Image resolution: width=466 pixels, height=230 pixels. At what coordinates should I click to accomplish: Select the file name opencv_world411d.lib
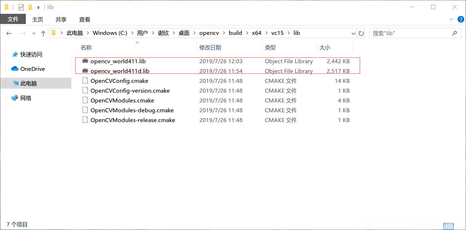coord(120,71)
